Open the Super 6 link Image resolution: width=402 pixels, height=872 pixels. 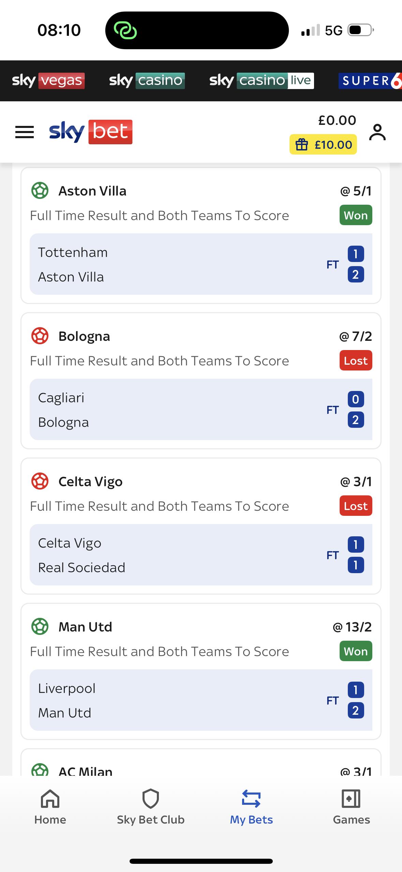(370, 81)
